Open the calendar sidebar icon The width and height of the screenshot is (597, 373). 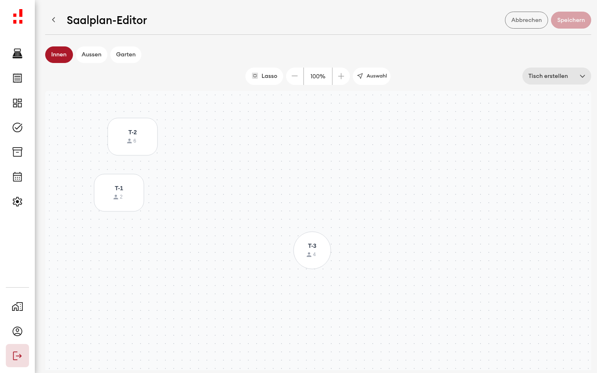17,177
